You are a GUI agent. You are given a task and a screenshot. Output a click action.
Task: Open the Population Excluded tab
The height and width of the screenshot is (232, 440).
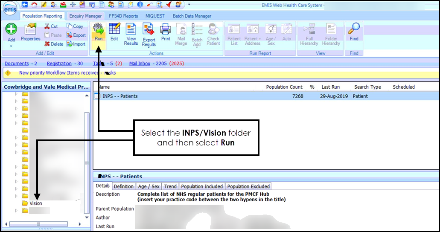248,186
